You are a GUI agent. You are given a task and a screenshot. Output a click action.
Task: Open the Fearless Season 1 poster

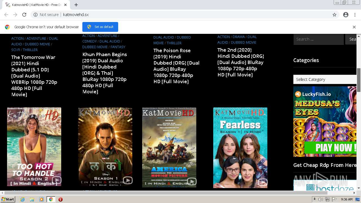click(240, 147)
